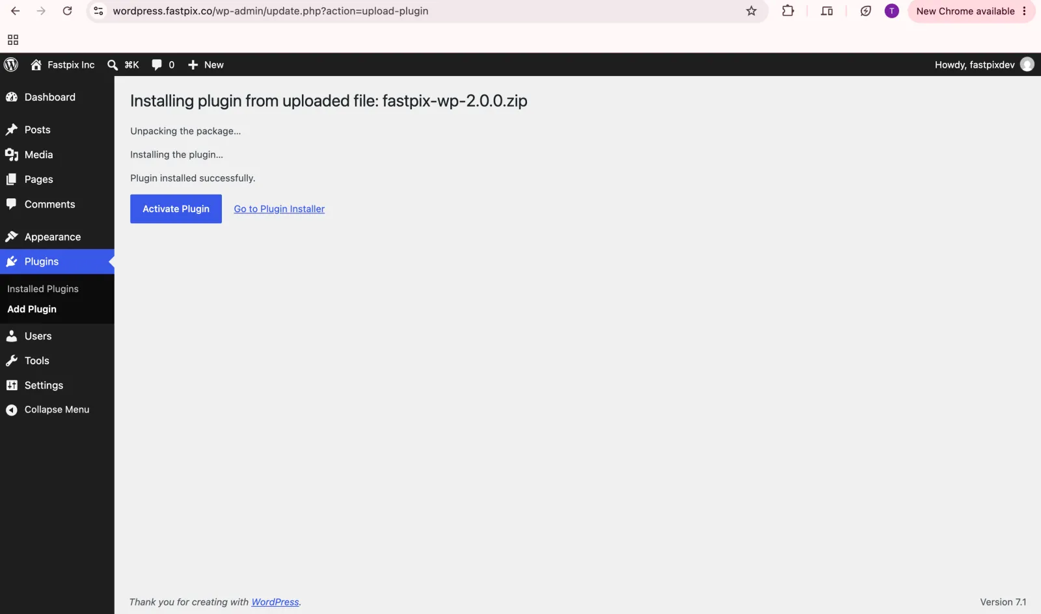Click the Version 7.1 footer text
Image resolution: width=1041 pixels, height=614 pixels.
(1003, 602)
